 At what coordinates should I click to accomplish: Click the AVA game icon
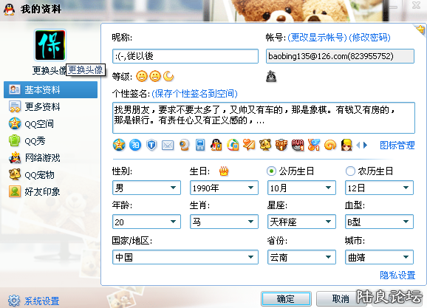pyautogui.click(x=298, y=146)
